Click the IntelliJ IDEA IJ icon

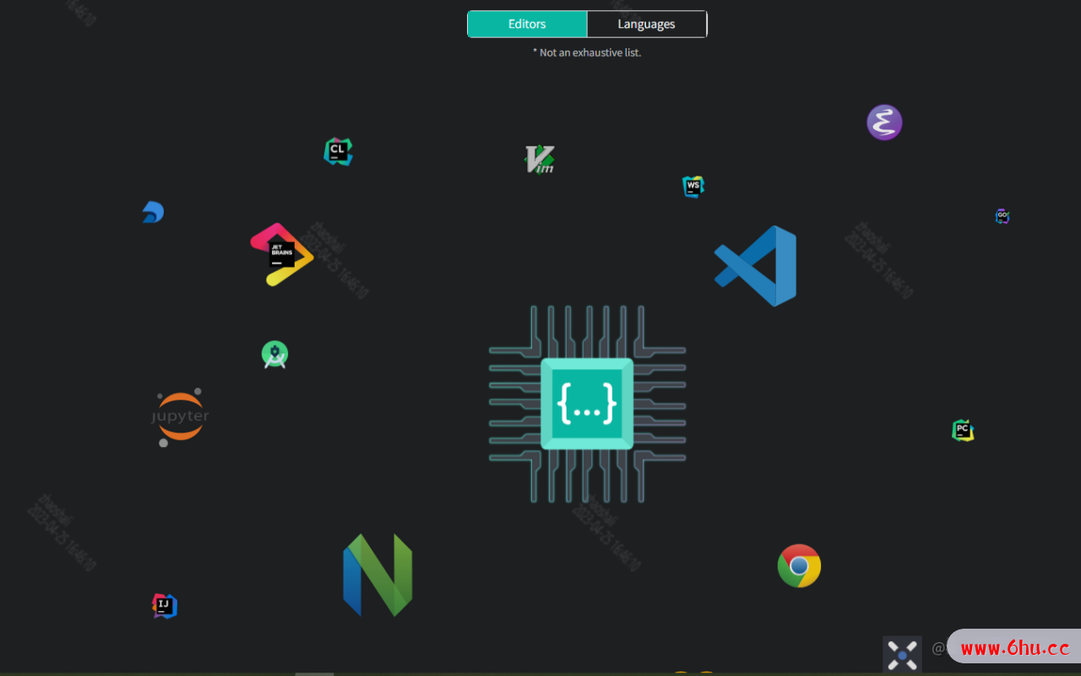165,605
